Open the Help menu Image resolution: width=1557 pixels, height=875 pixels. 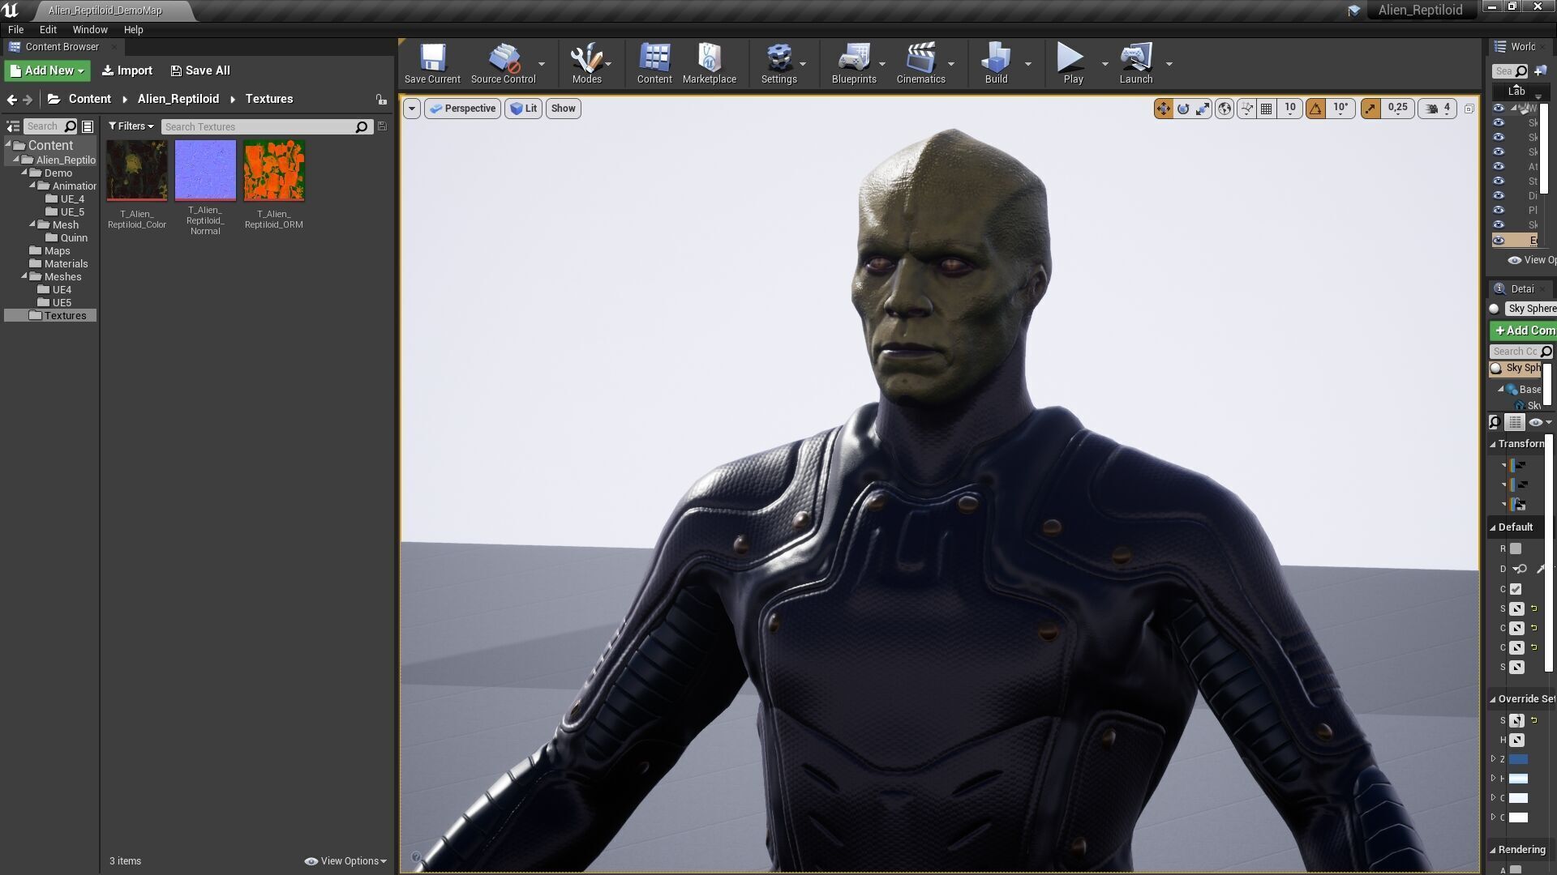(x=133, y=29)
